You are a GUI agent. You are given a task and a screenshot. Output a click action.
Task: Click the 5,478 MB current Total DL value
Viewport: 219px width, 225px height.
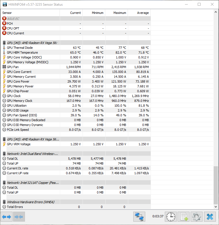(74, 159)
